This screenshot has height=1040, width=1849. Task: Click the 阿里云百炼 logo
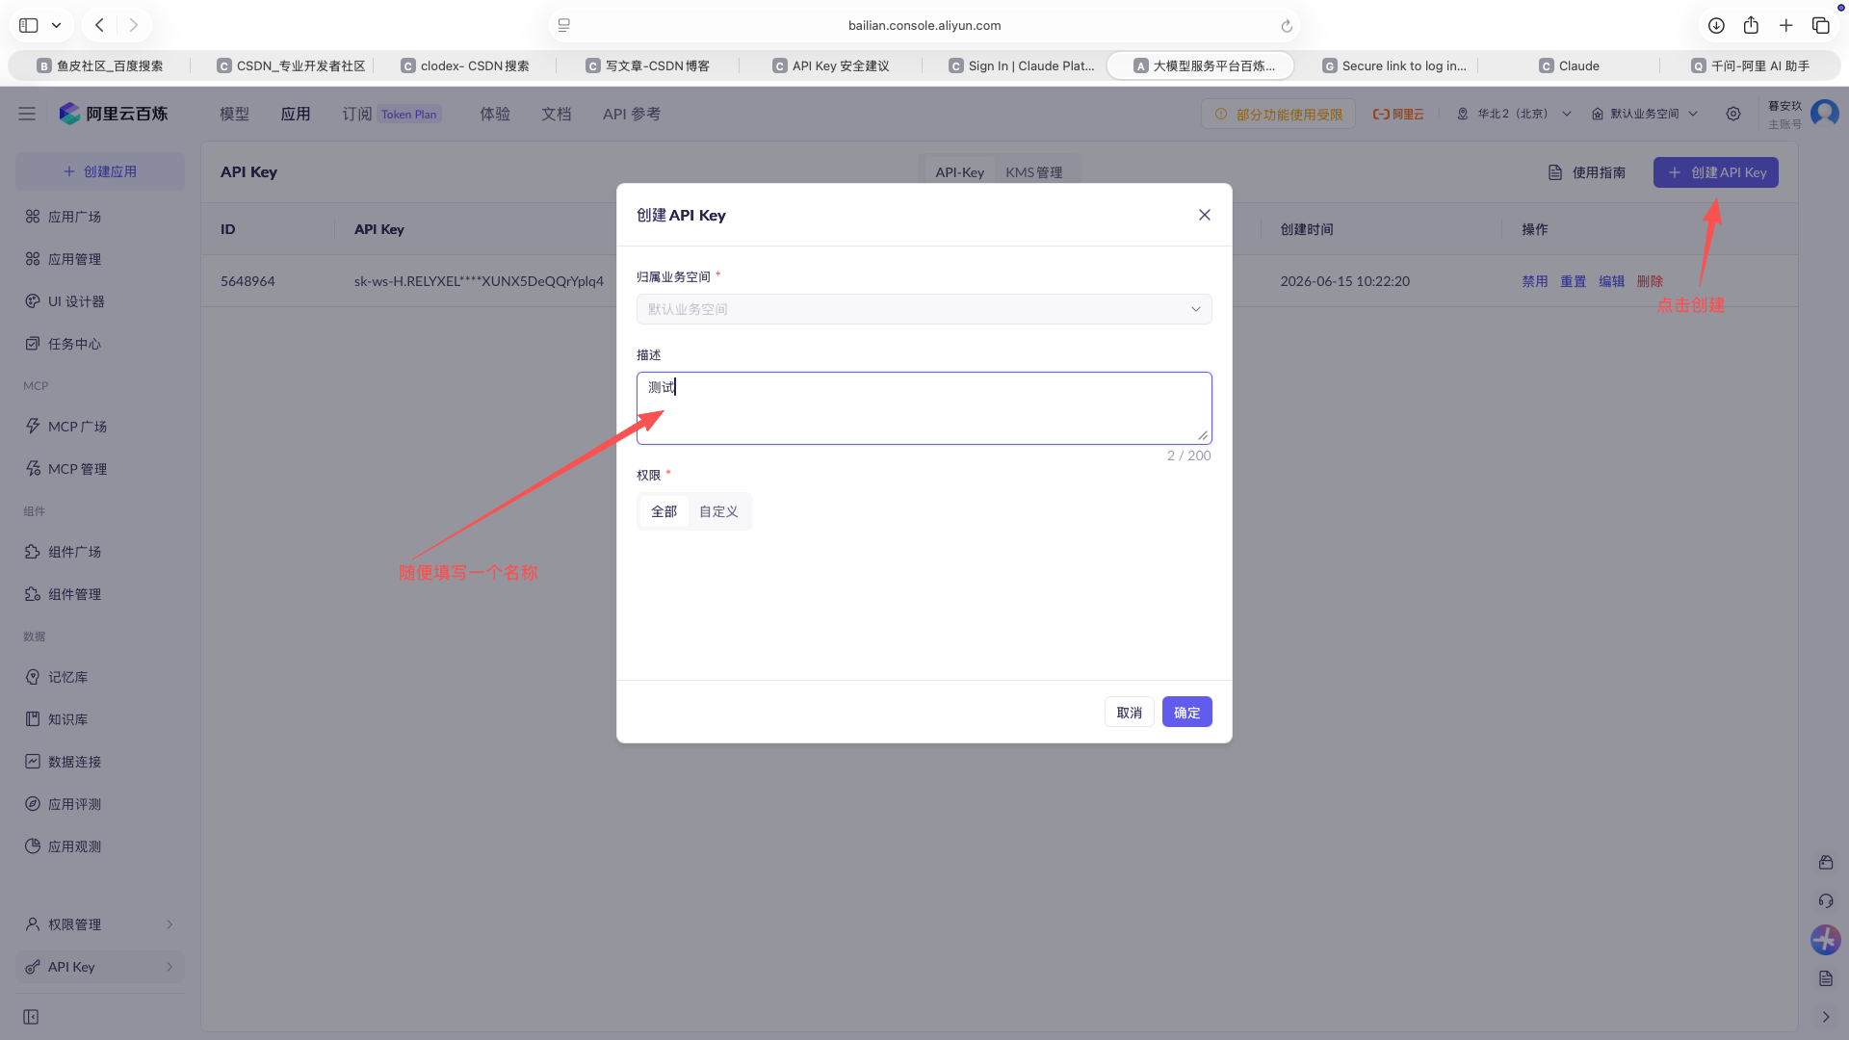coord(114,114)
